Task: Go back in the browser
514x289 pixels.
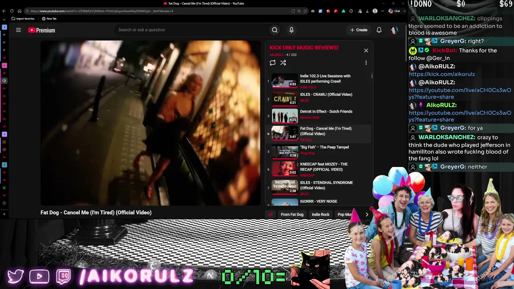Action: pyautogui.click(x=4, y=11)
